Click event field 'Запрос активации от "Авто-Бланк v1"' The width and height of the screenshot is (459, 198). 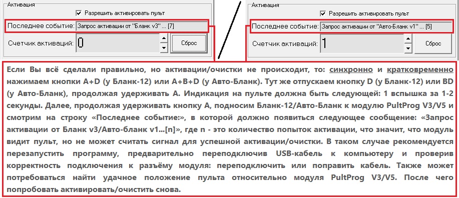pyautogui.click(x=386, y=26)
